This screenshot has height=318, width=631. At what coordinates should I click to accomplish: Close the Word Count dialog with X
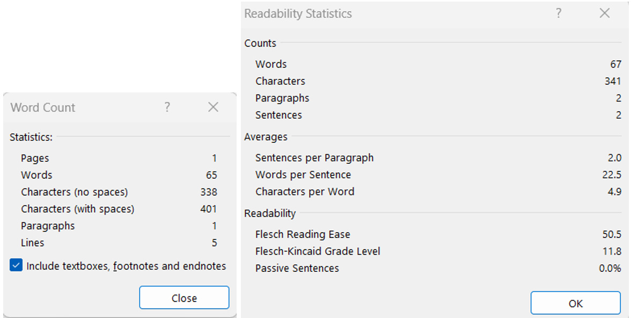tap(214, 107)
